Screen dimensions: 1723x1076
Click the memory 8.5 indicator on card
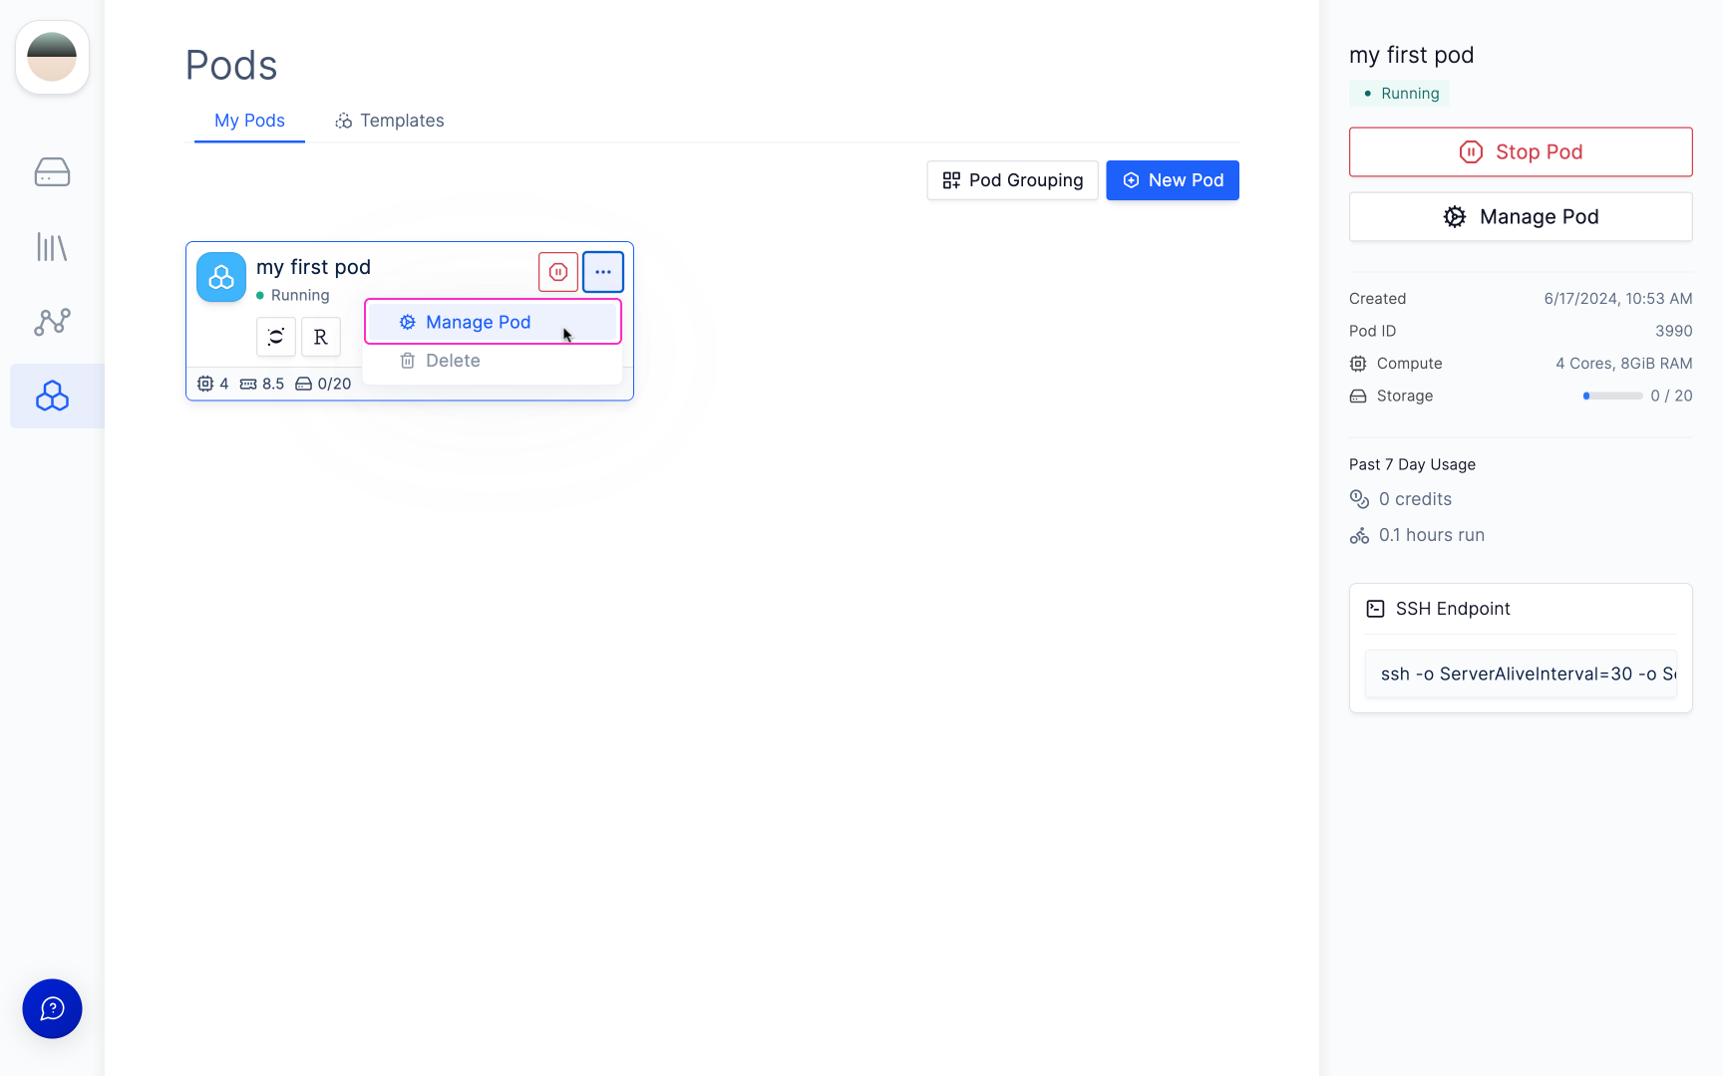click(x=262, y=384)
